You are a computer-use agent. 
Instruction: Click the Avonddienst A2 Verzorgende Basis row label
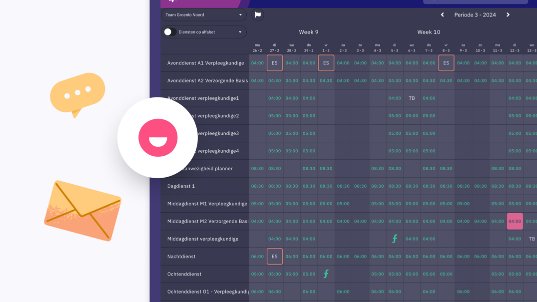coord(207,80)
